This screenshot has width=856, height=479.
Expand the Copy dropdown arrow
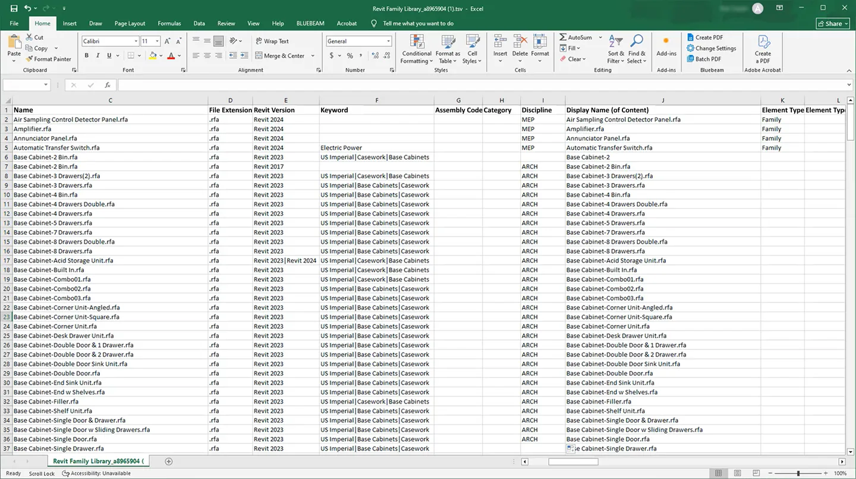[56, 48]
